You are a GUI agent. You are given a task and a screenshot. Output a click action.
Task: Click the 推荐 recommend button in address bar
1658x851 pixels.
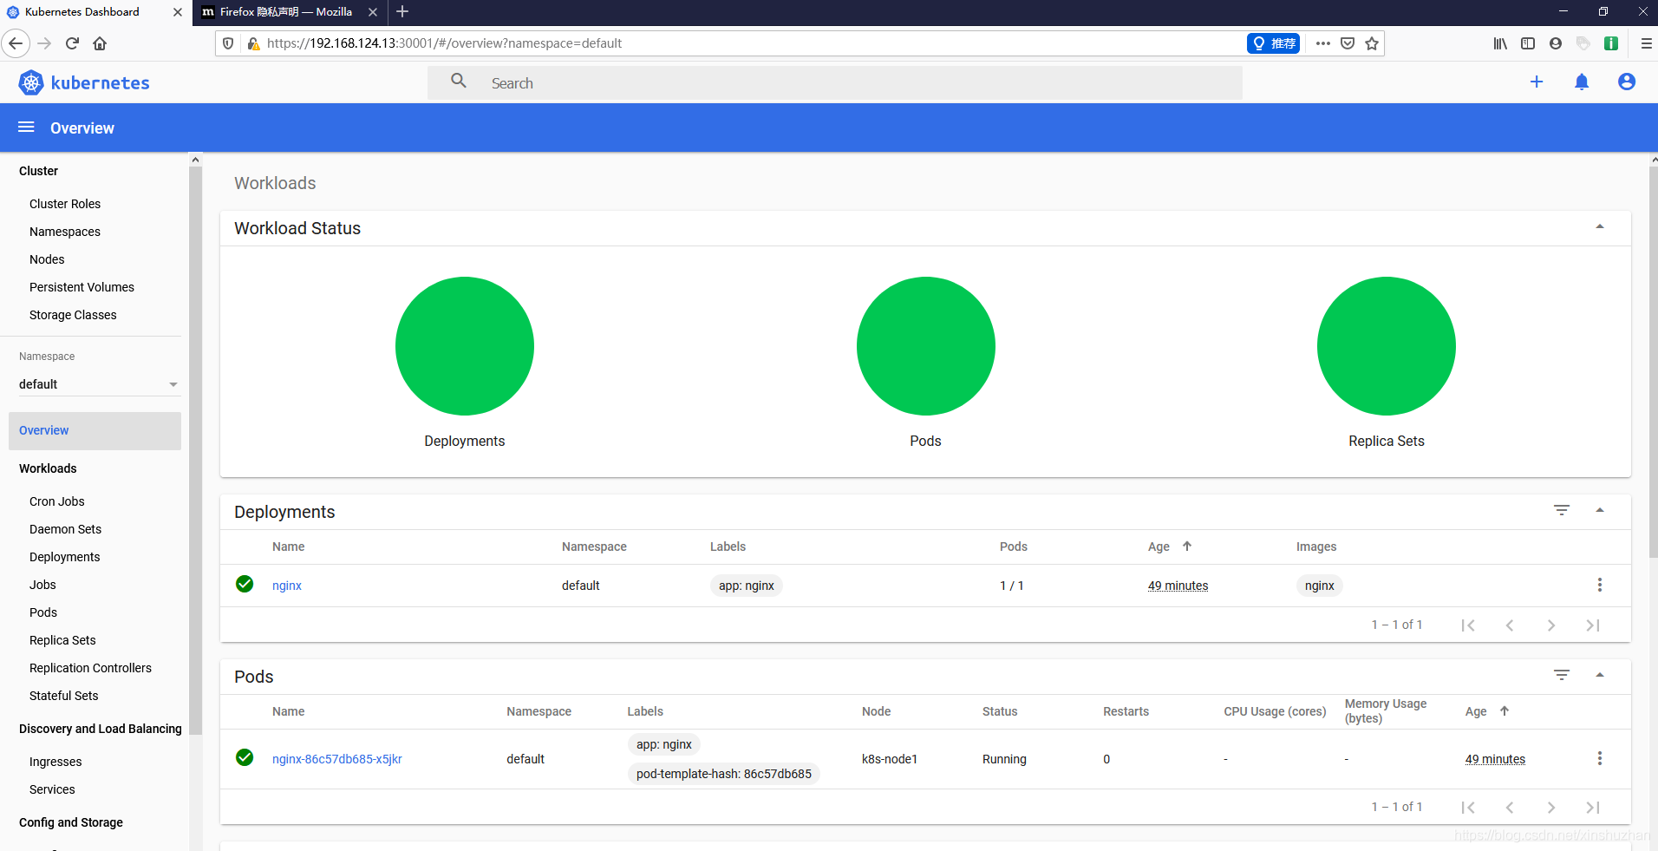(x=1273, y=43)
